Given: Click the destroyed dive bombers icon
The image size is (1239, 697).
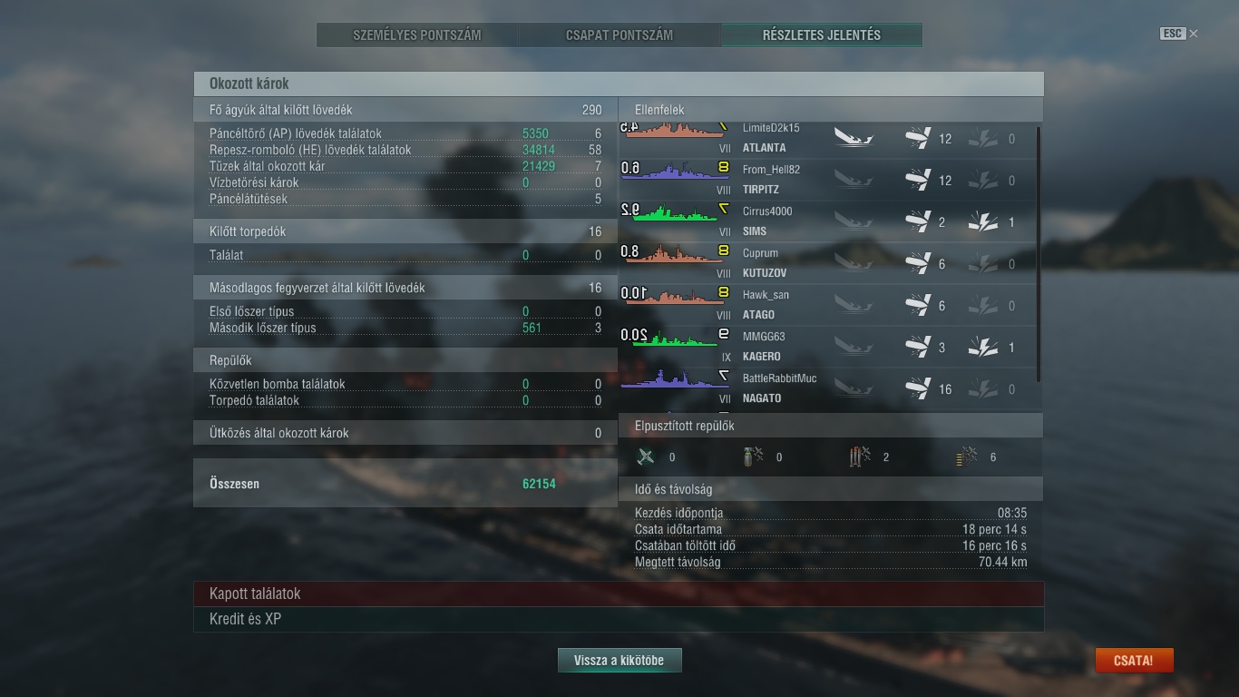Looking at the screenshot, I should point(753,456).
